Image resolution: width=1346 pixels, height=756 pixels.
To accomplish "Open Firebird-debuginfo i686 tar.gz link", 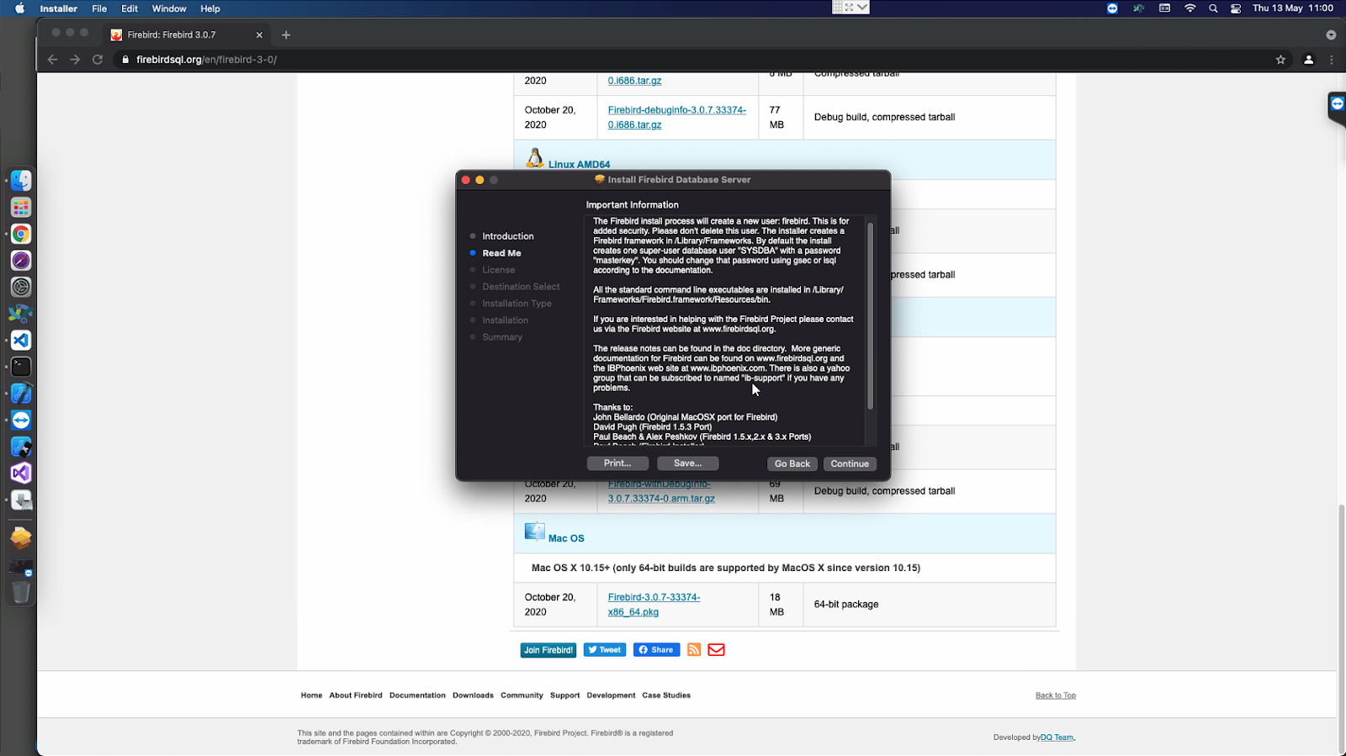I will click(x=677, y=117).
